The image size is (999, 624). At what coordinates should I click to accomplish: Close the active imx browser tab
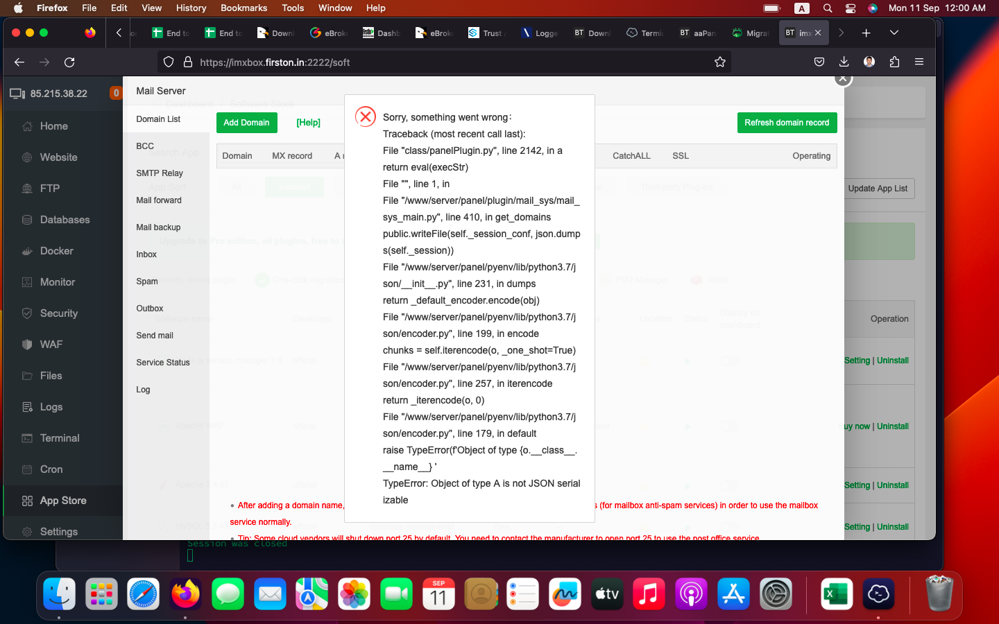point(818,33)
